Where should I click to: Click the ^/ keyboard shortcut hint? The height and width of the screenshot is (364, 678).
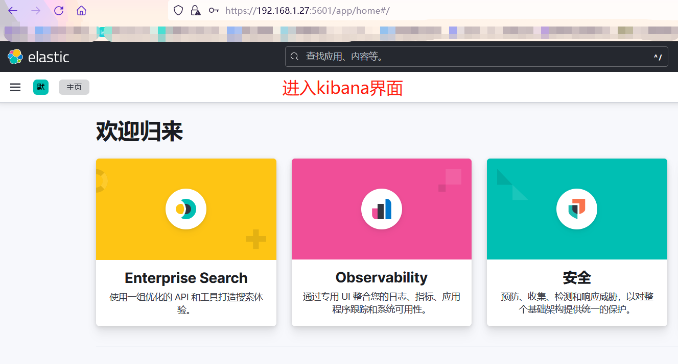coord(658,57)
